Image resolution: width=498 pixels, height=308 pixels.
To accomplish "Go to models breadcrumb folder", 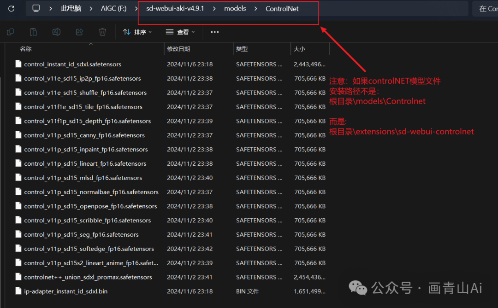I will 235,9.
